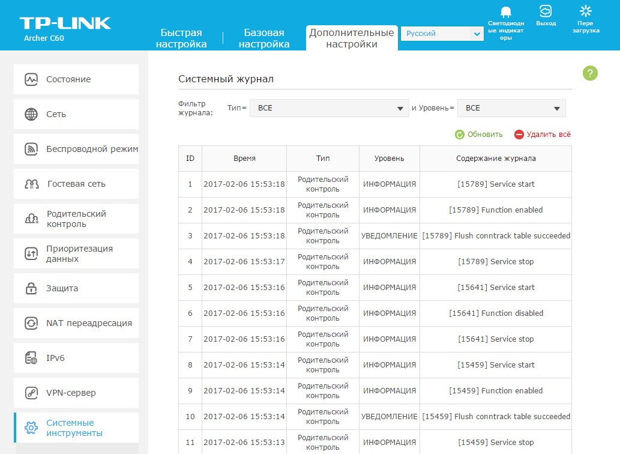Open the Русский language dropdown
Screen dimensions: 620x454
[442, 34]
